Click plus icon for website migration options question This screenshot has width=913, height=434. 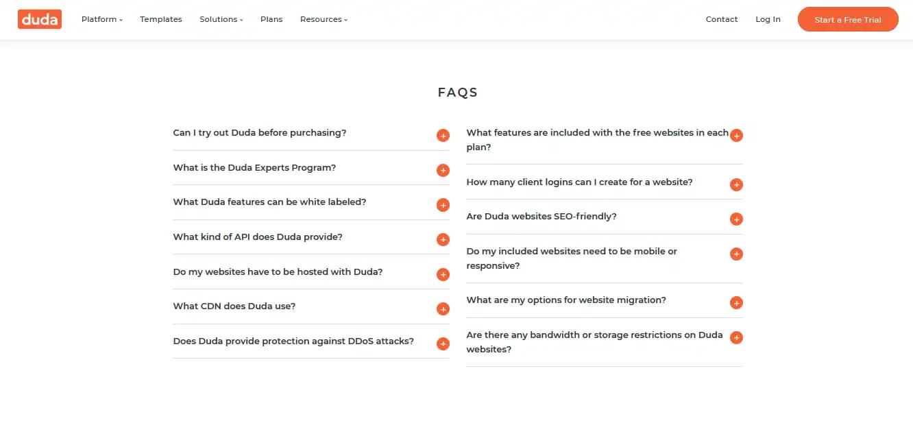[736, 302]
